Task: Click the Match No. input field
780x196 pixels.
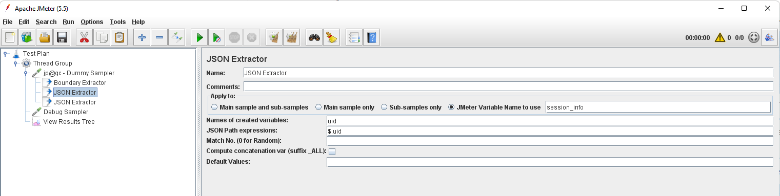Action: (550, 141)
